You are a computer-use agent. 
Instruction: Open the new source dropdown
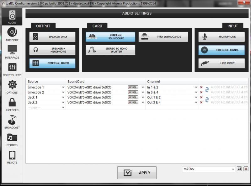click(63, 108)
